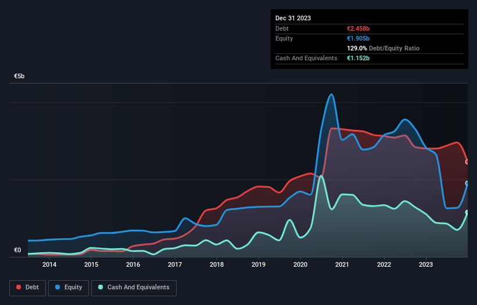Click the 129.0% Debt/Equity Ratio text
This screenshot has height=305, width=477.
pyautogui.click(x=383, y=48)
